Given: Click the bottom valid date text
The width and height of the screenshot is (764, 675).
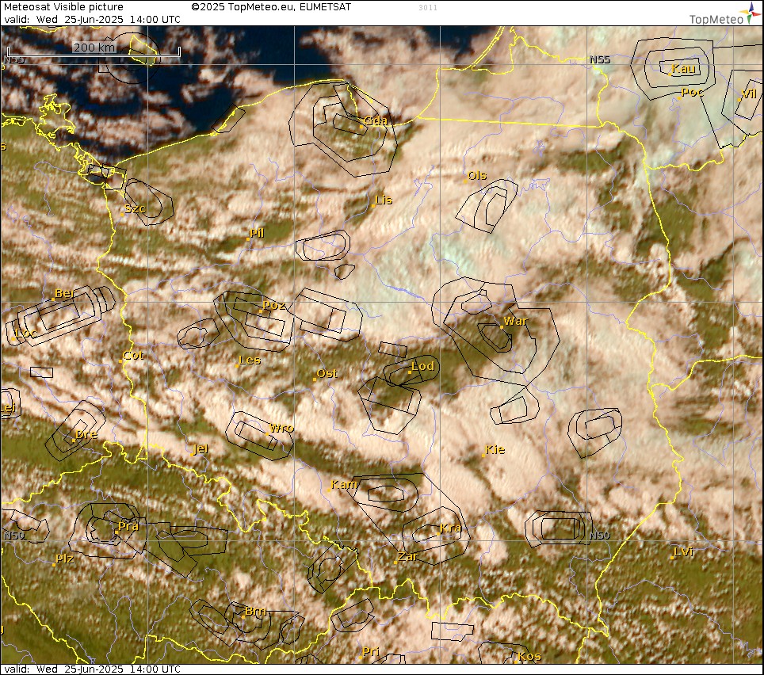Looking at the screenshot, I should click(93, 669).
